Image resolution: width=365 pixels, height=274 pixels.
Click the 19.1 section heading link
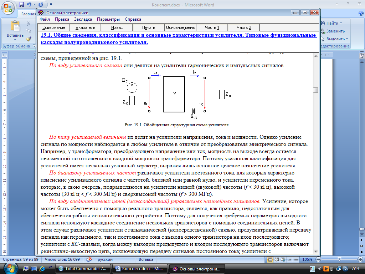coord(178,39)
